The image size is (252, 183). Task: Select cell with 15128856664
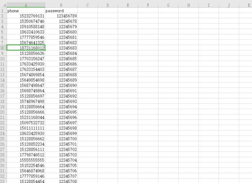click(x=26, y=106)
